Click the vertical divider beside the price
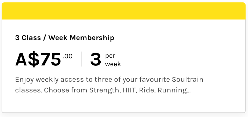The height and width of the screenshot is (117, 248). 81,59
